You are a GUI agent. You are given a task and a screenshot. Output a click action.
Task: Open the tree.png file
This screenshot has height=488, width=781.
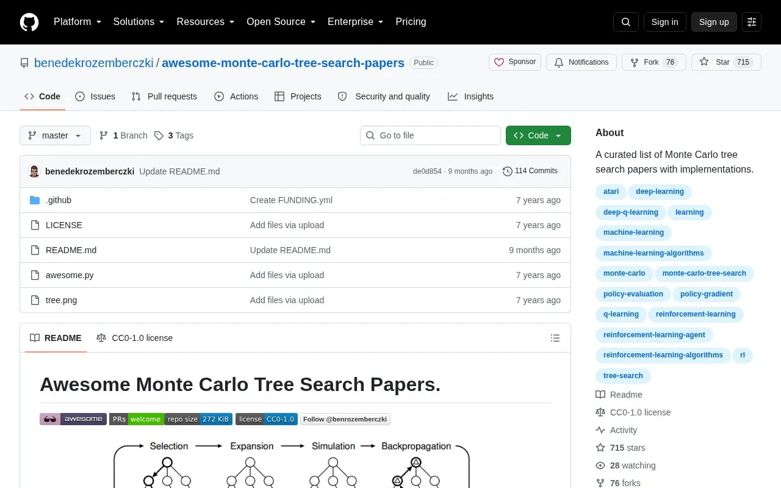(x=61, y=300)
